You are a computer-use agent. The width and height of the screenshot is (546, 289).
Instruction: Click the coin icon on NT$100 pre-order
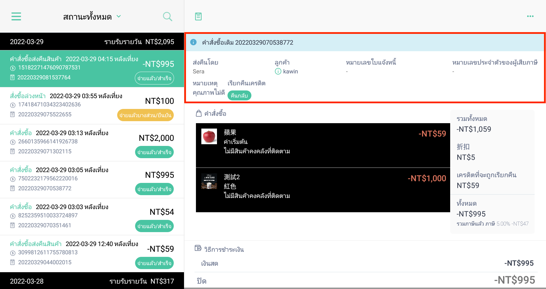tap(13, 105)
